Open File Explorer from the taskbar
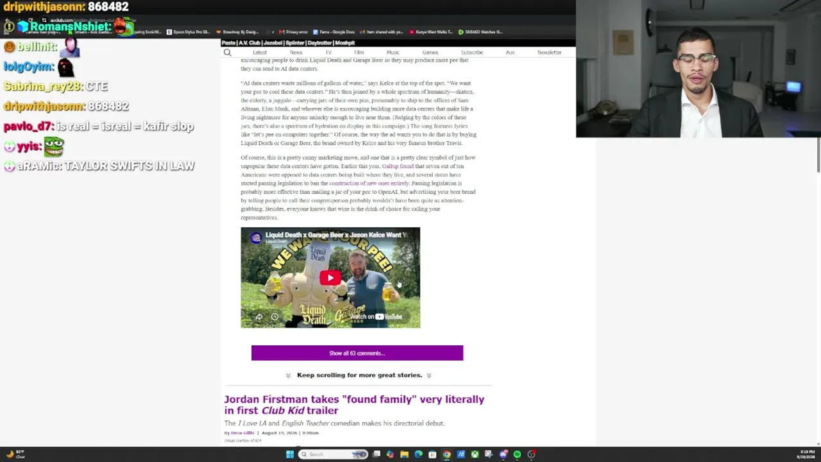 [404, 454]
